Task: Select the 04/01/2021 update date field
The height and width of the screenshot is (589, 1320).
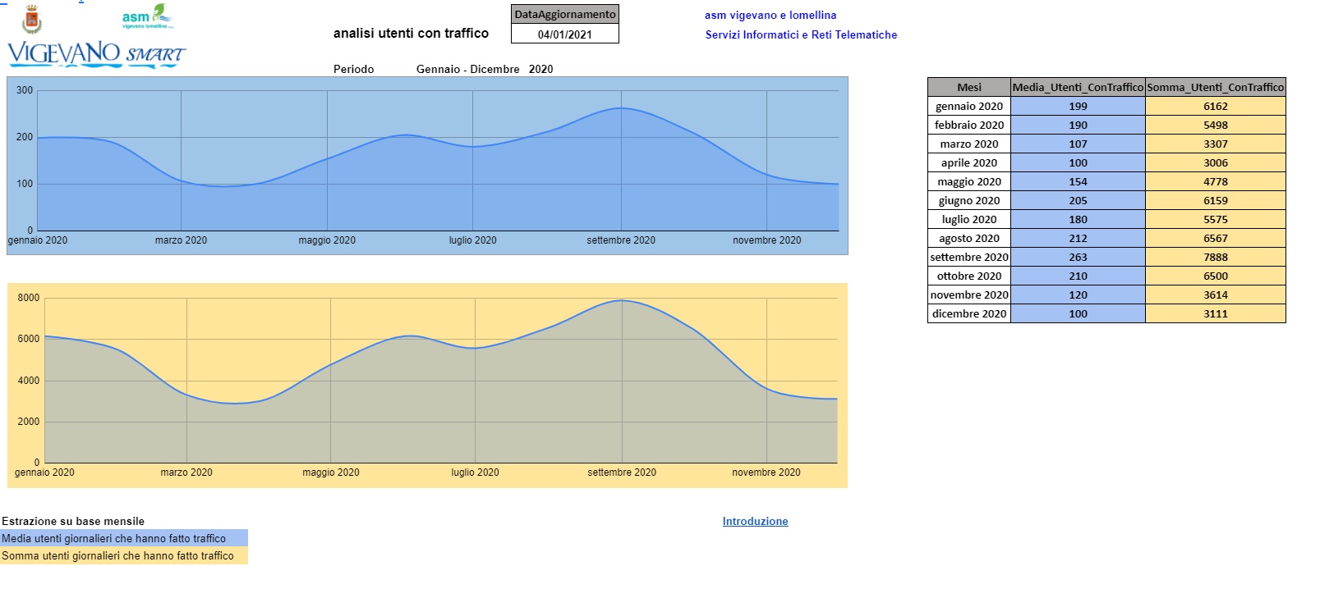Action: coord(564,34)
